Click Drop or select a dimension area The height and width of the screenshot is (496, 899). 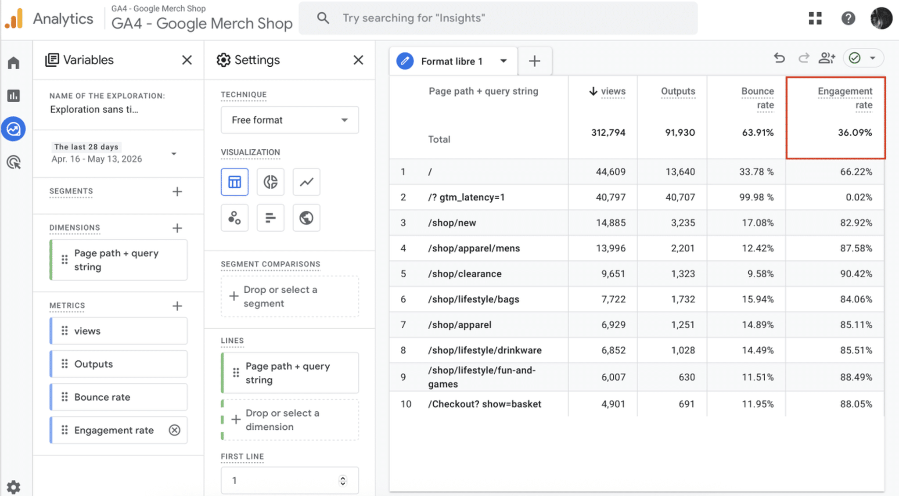click(x=290, y=420)
